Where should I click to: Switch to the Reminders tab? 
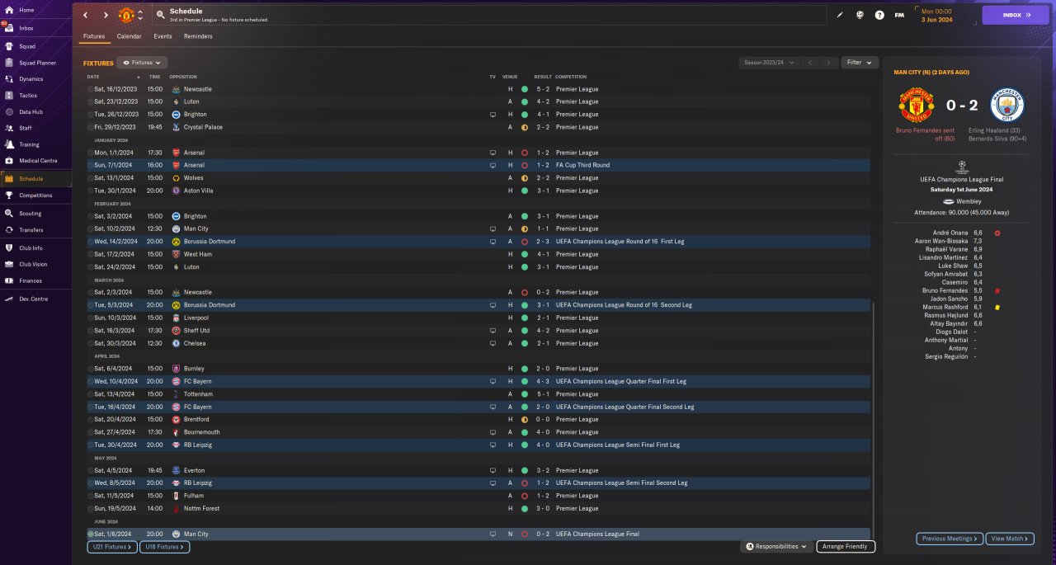(x=198, y=36)
